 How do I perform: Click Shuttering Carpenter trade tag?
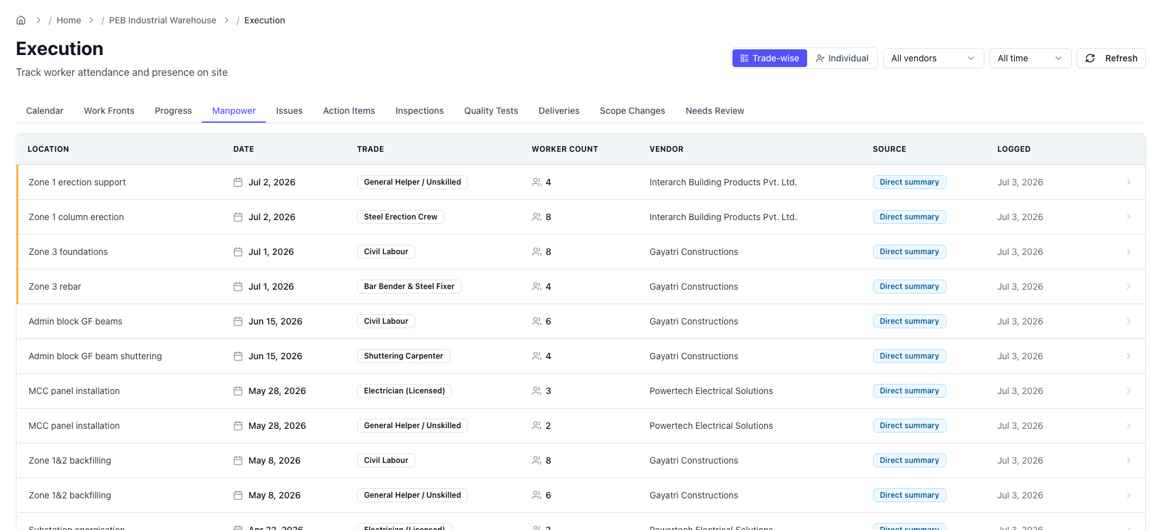[x=403, y=356]
